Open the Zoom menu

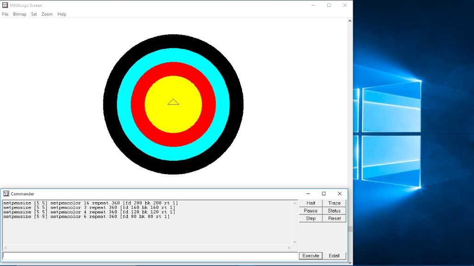[x=47, y=14]
